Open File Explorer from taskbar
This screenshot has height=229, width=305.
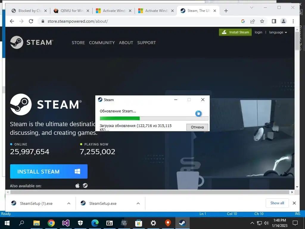36,223
